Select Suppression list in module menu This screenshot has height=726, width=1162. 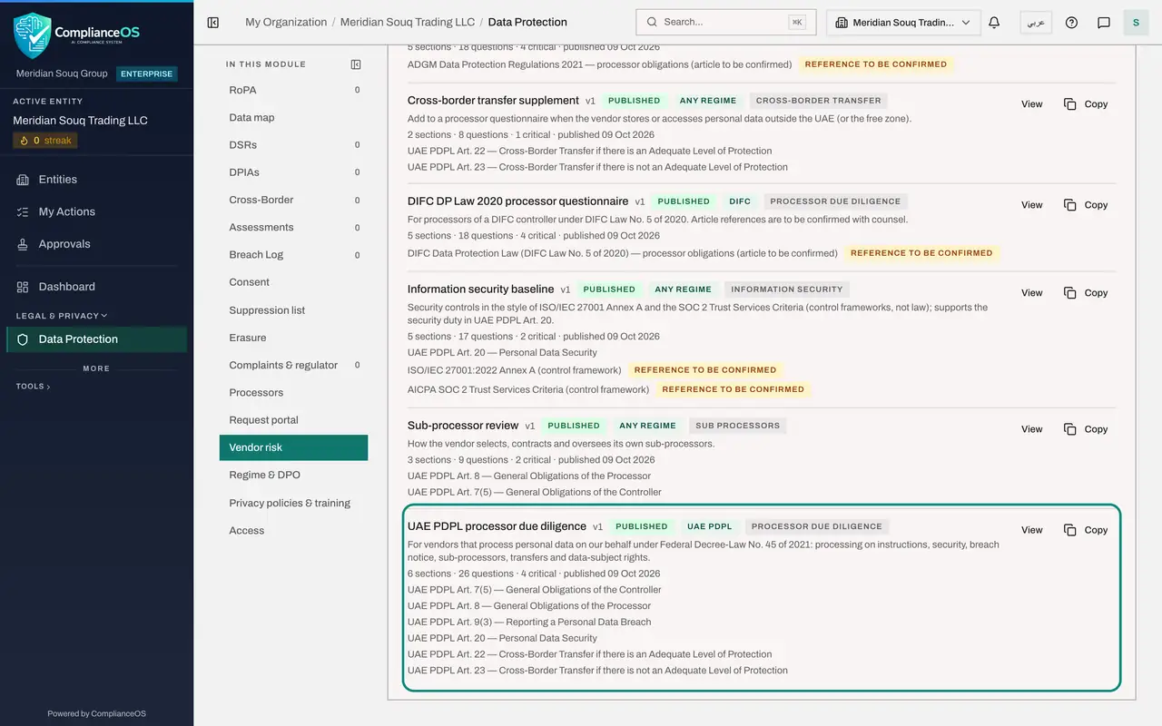pyautogui.click(x=293, y=310)
